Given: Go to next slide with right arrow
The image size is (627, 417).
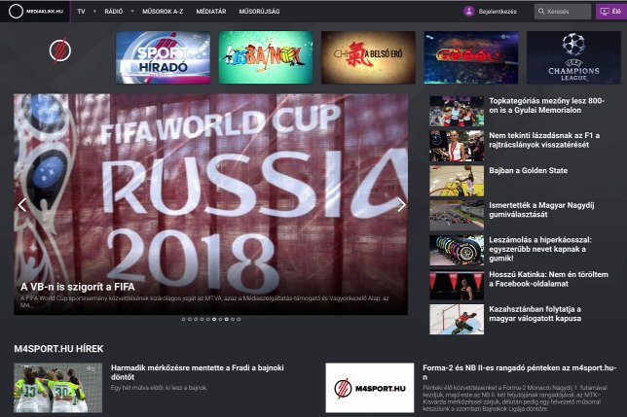Looking at the screenshot, I should (x=401, y=205).
